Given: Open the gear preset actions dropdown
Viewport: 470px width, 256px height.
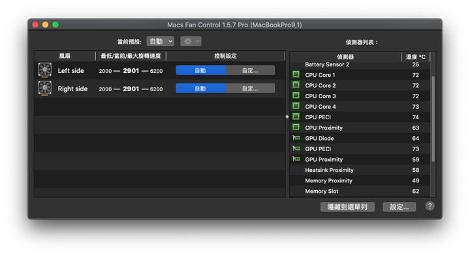Looking at the screenshot, I should coord(191,41).
